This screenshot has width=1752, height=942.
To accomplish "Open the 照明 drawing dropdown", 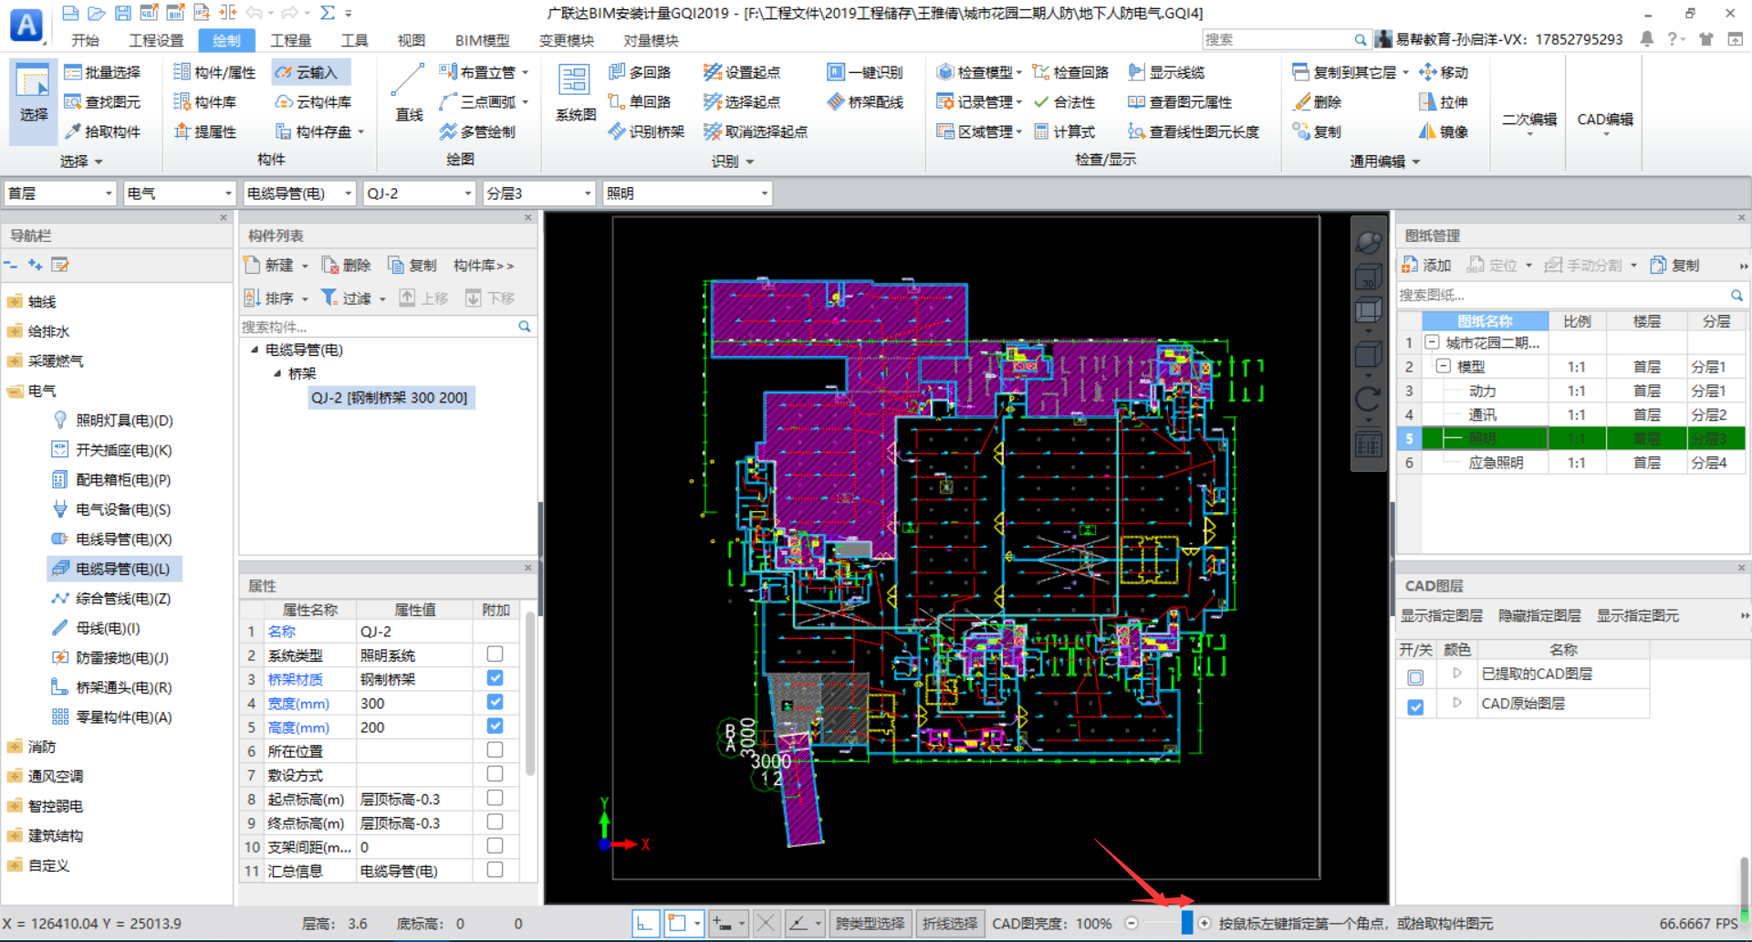I will [687, 194].
